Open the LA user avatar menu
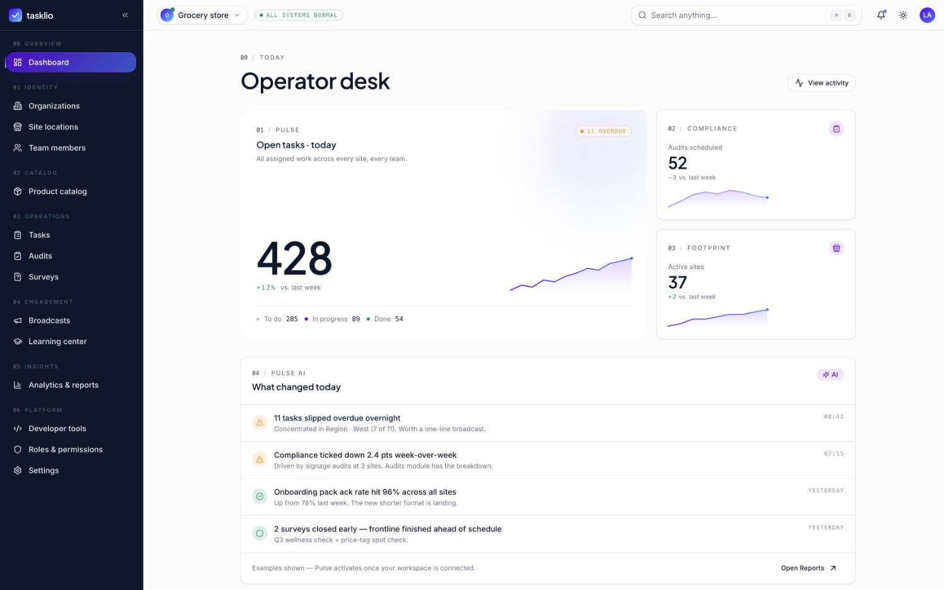The image size is (944, 590). click(x=927, y=15)
